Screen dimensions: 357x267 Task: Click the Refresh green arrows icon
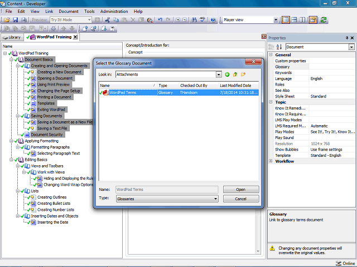click(x=324, y=20)
